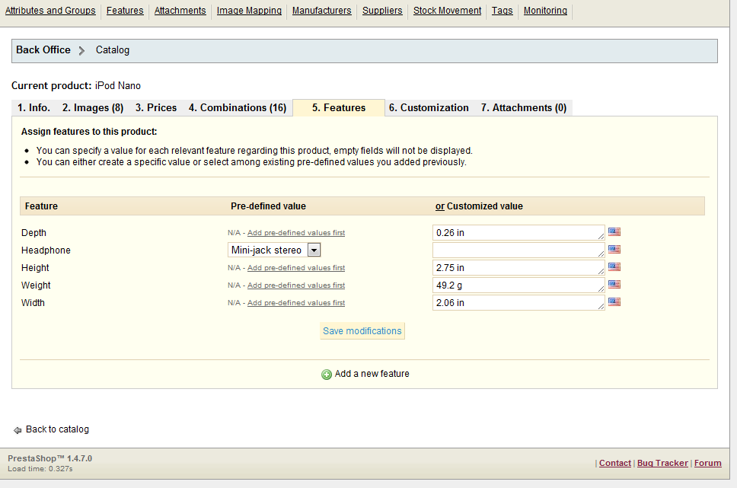Click Add pre-defined values first for Depth

296,233
